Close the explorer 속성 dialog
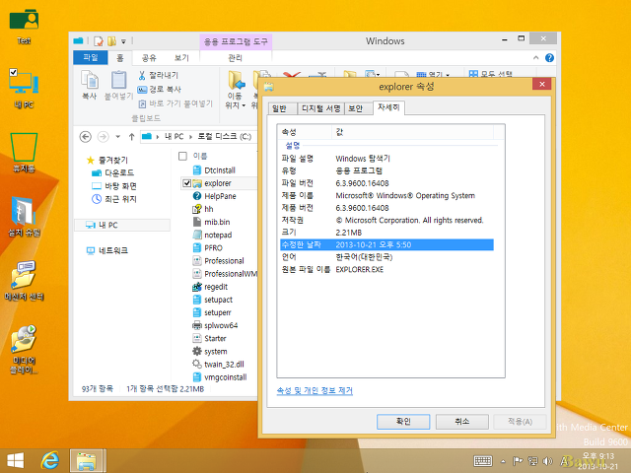Image resolution: width=631 pixels, height=473 pixels. point(541,84)
